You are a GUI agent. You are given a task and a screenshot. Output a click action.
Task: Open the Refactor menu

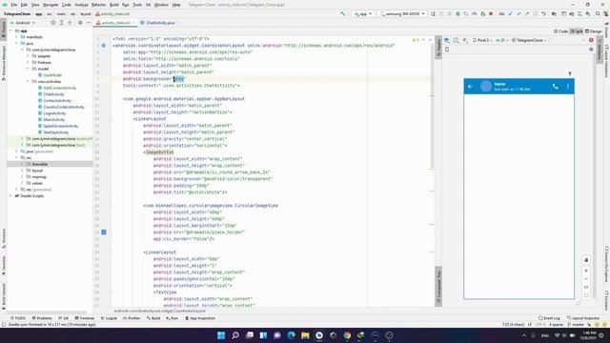point(98,5)
